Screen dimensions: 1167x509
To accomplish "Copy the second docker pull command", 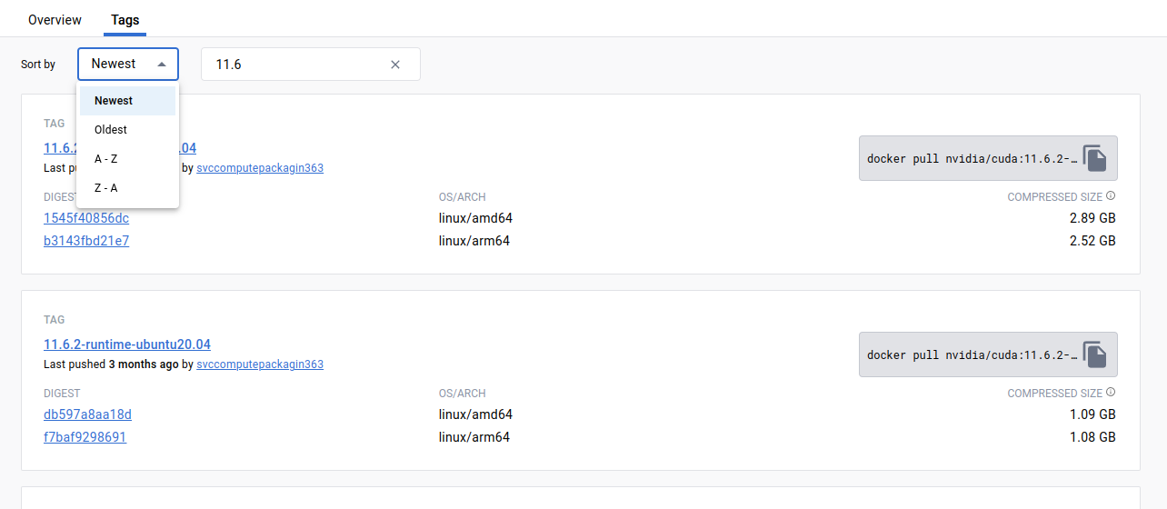I will click(1095, 355).
